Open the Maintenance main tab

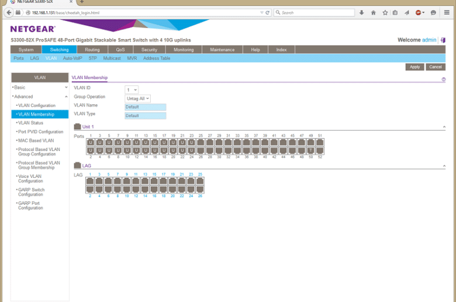click(222, 50)
